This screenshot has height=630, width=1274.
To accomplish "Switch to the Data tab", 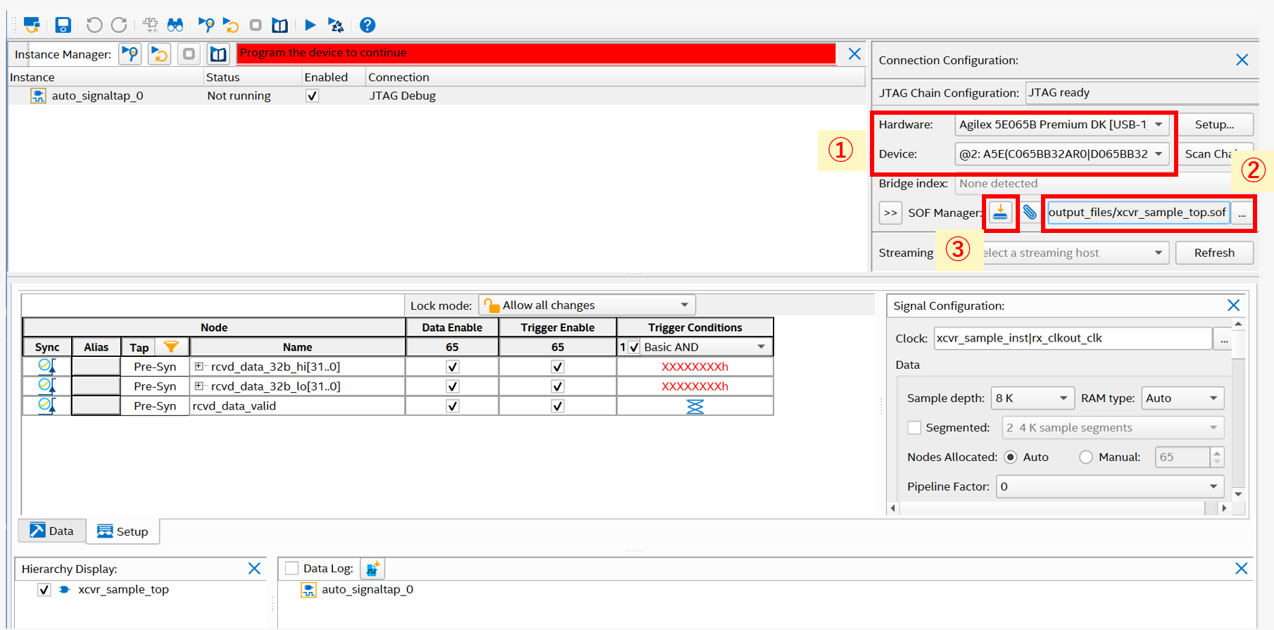I will [x=52, y=531].
